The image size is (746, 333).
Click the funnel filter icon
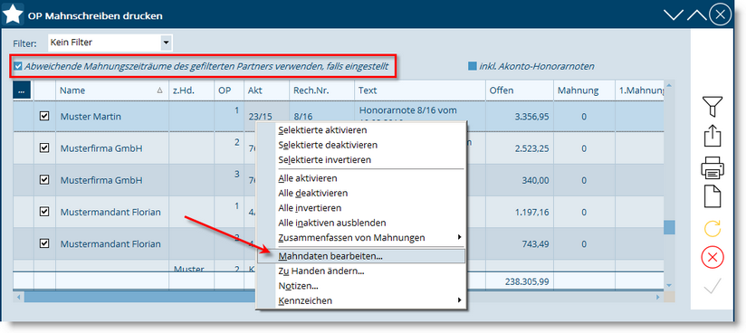pyautogui.click(x=713, y=107)
